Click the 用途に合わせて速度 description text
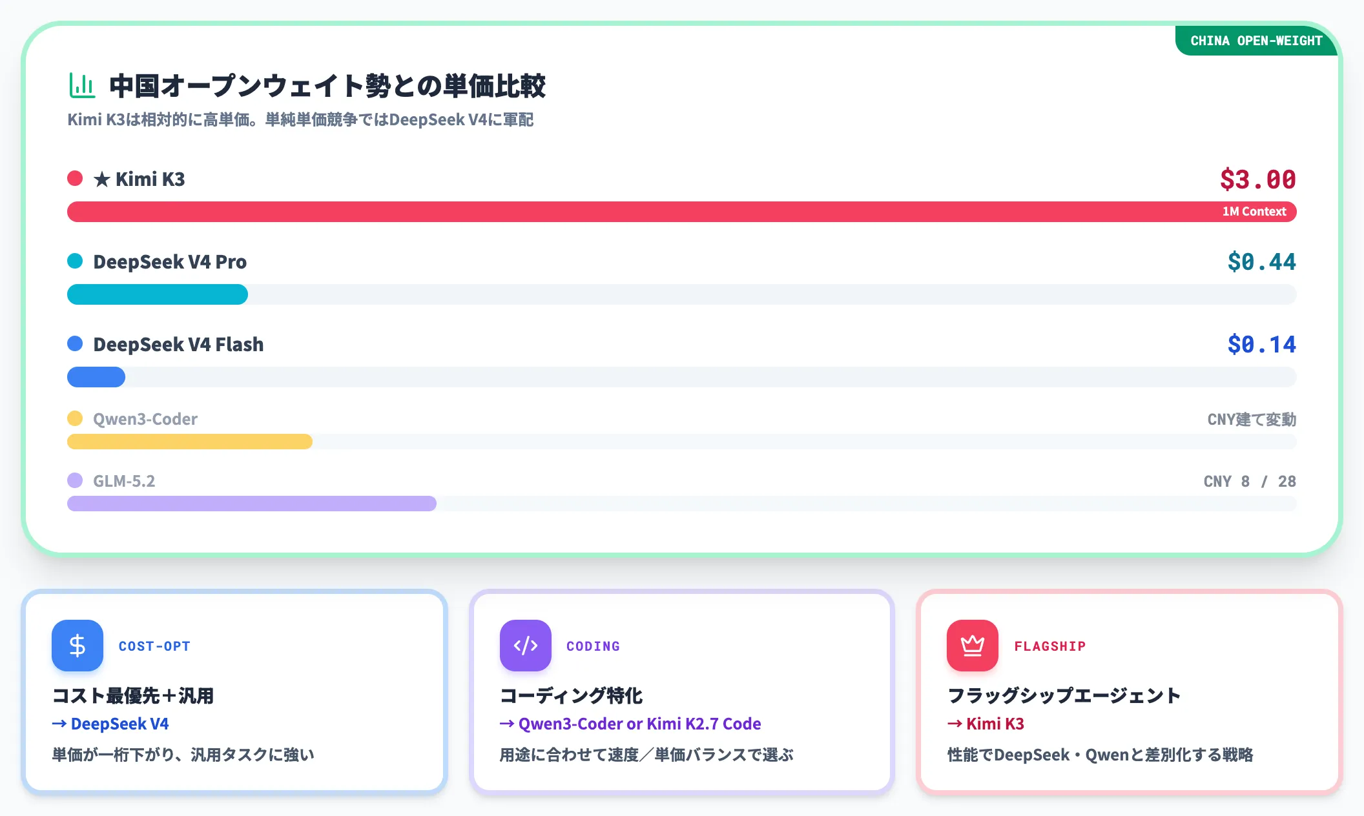Image resolution: width=1364 pixels, height=816 pixels. pyautogui.click(x=646, y=755)
